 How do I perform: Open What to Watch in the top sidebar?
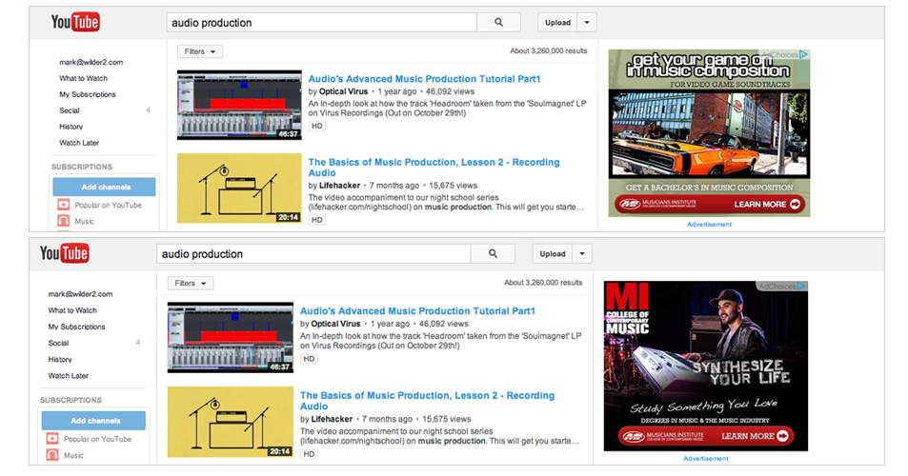pos(84,78)
